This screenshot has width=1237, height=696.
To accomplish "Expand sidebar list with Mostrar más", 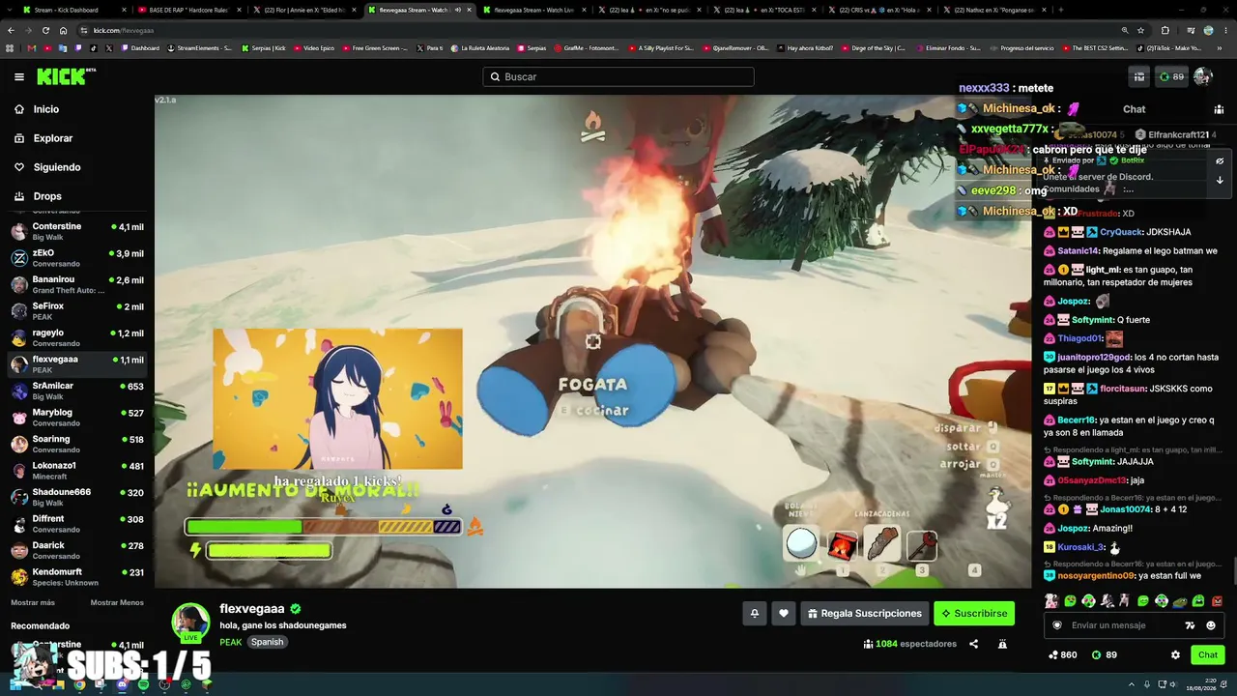I will point(33,602).
